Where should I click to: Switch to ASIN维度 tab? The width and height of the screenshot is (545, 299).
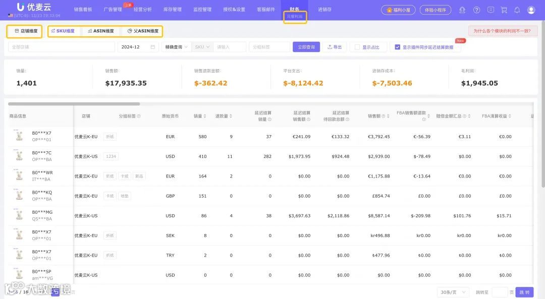click(x=101, y=31)
